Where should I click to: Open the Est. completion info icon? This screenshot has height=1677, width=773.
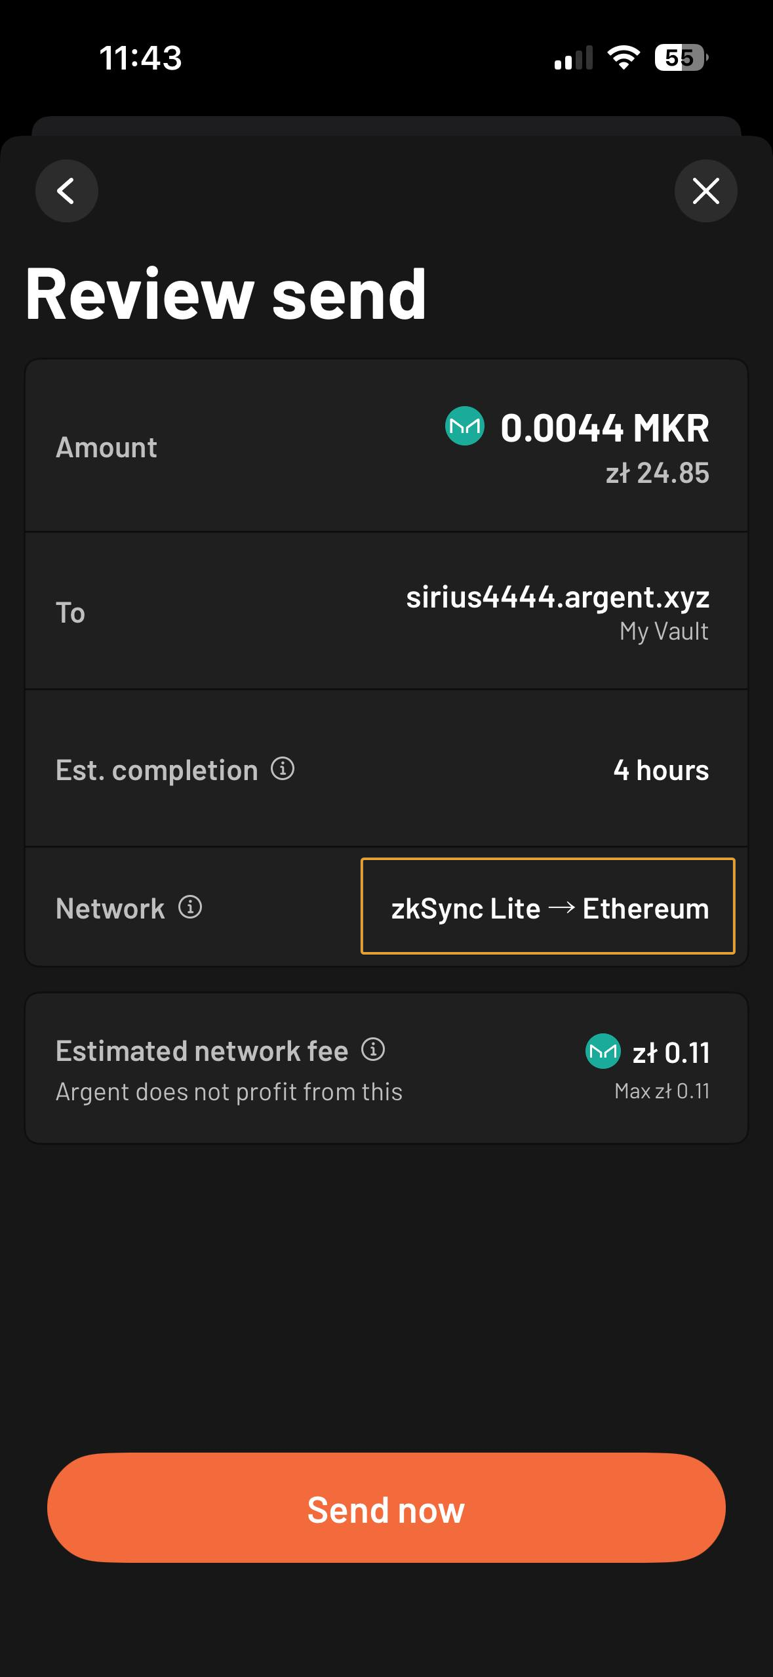point(283,768)
